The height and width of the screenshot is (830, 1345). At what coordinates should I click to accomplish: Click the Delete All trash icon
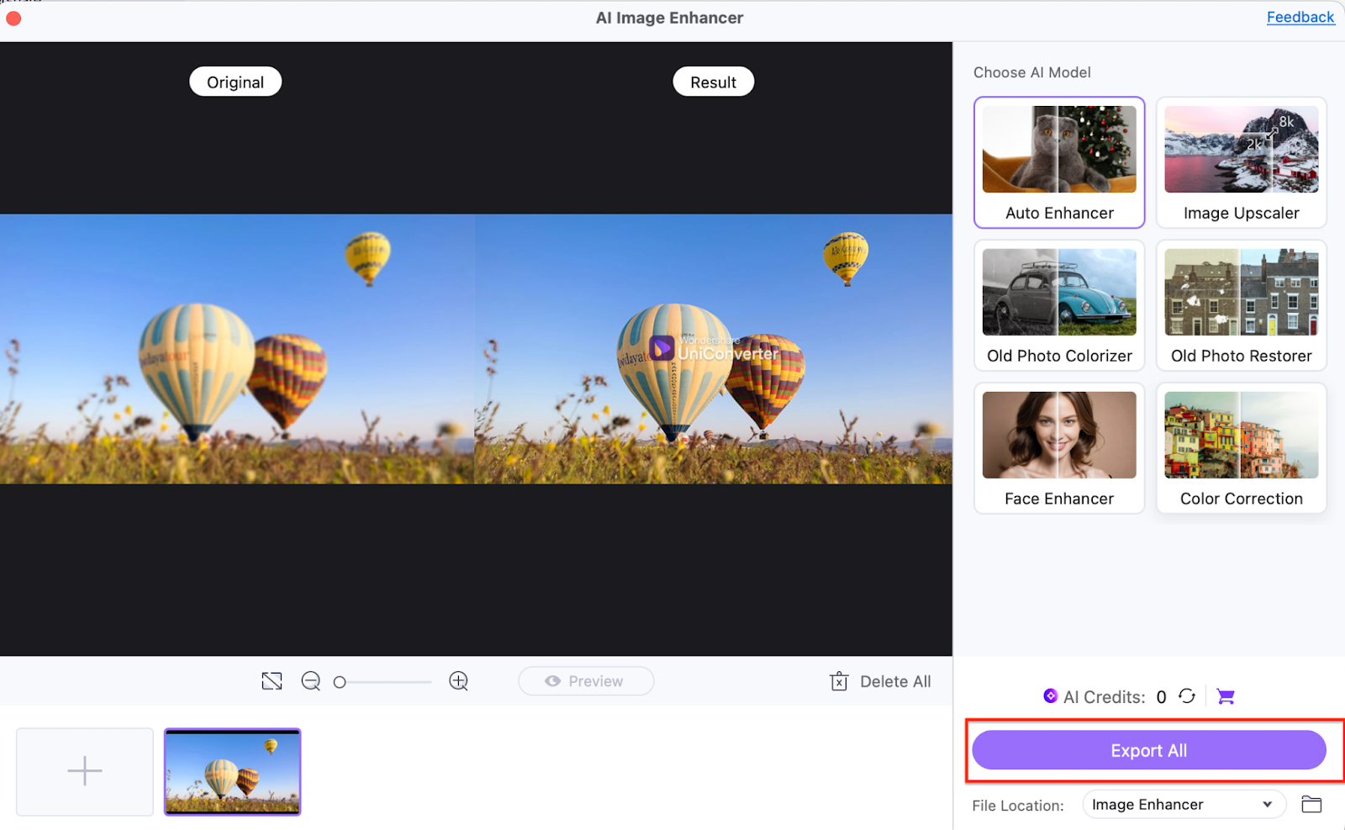click(839, 681)
